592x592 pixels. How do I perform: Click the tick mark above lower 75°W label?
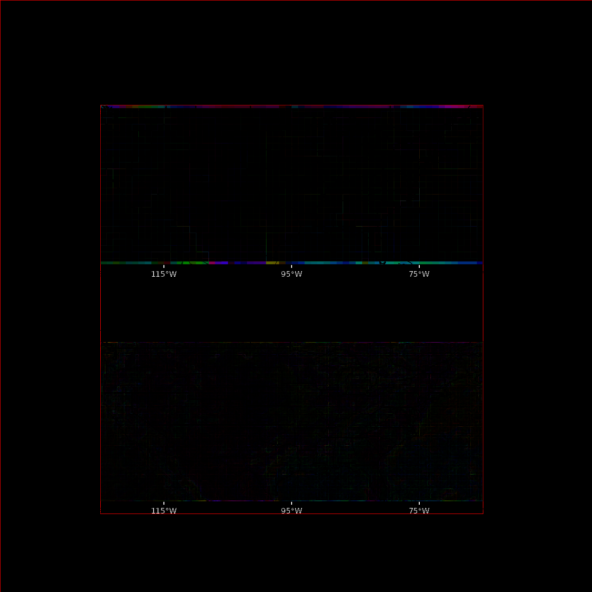point(419,503)
